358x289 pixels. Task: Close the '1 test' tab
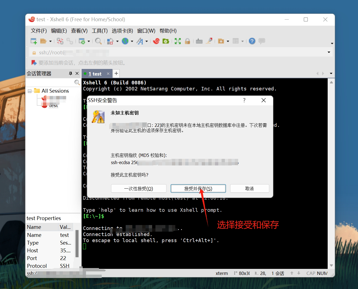tap(108, 74)
